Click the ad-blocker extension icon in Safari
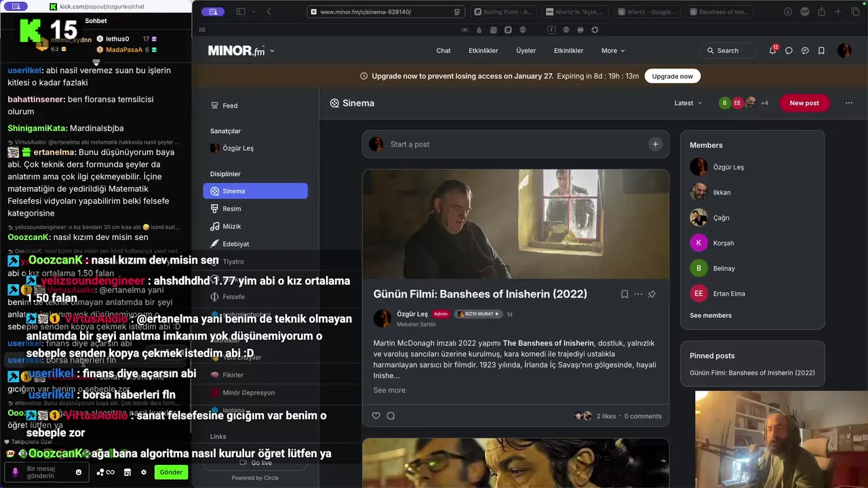The image size is (868, 488). coord(805,12)
